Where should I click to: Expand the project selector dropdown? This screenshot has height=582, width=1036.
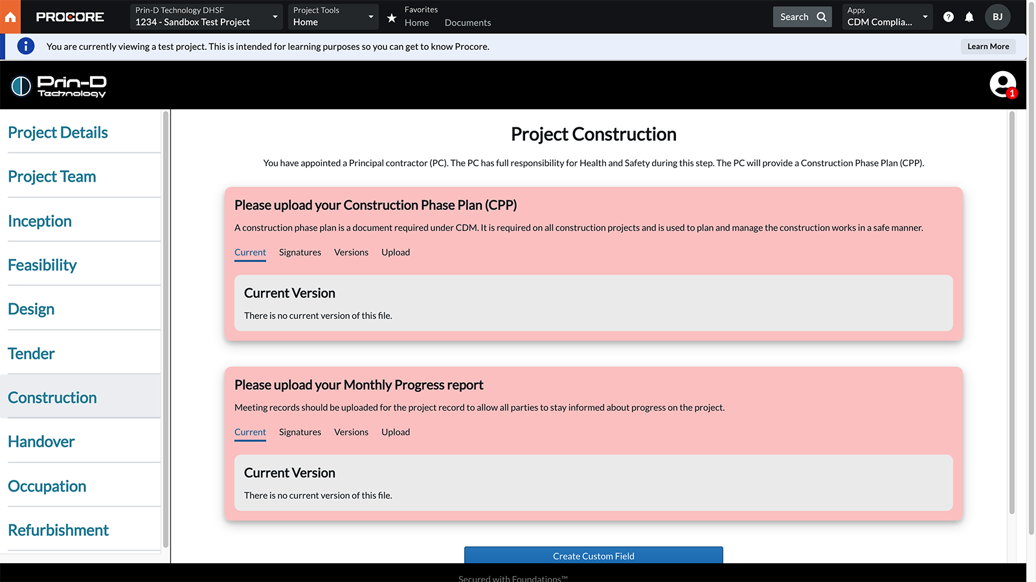pos(206,17)
